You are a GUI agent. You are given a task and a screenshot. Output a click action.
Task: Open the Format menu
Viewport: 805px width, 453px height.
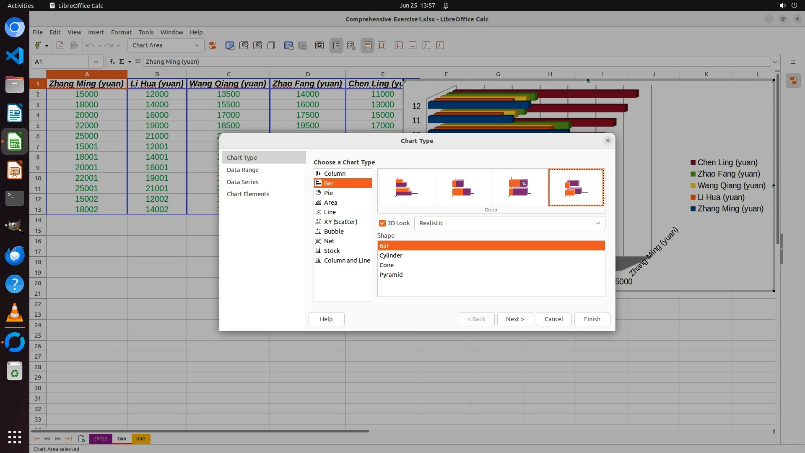121,32
